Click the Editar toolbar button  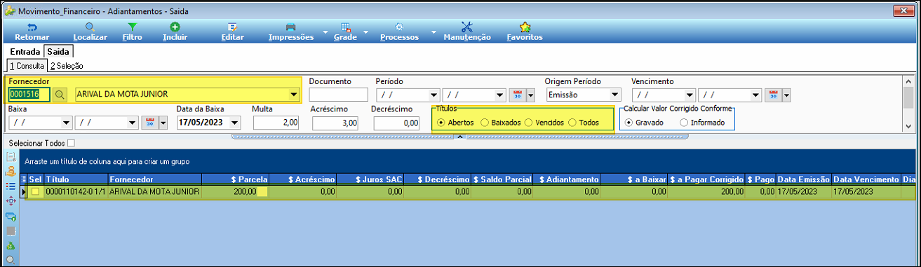click(232, 32)
